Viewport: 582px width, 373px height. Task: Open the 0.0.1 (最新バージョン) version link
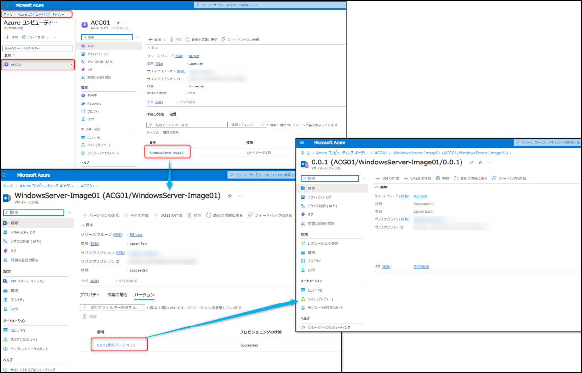116,345
